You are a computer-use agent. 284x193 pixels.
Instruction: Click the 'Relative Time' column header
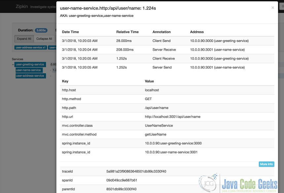(127, 32)
